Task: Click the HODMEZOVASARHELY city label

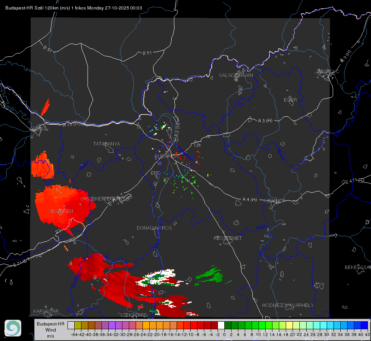Action: click(288, 305)
